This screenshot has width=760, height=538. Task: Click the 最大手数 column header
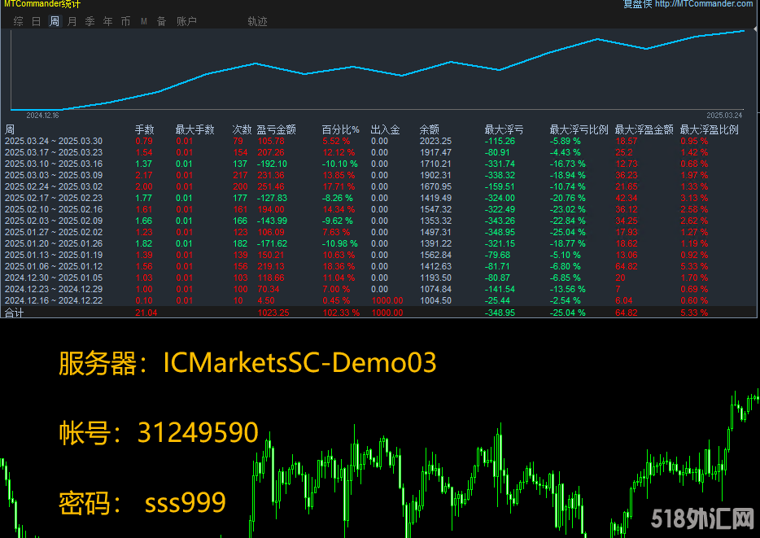(x=194, y=129)
